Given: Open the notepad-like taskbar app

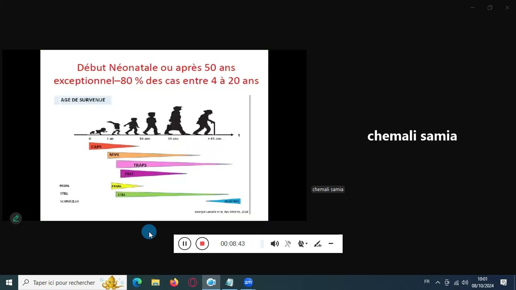Looking at the screenshot, I should pos(230,282).
